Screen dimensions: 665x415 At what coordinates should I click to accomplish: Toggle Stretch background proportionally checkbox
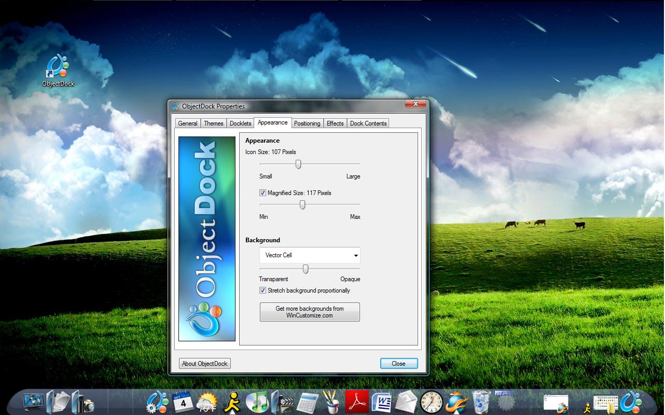point(262,290)
